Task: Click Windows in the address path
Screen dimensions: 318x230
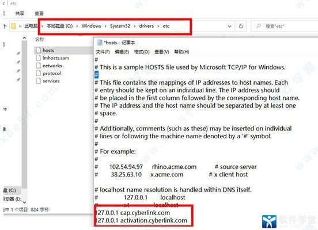Action: point(91,26)
